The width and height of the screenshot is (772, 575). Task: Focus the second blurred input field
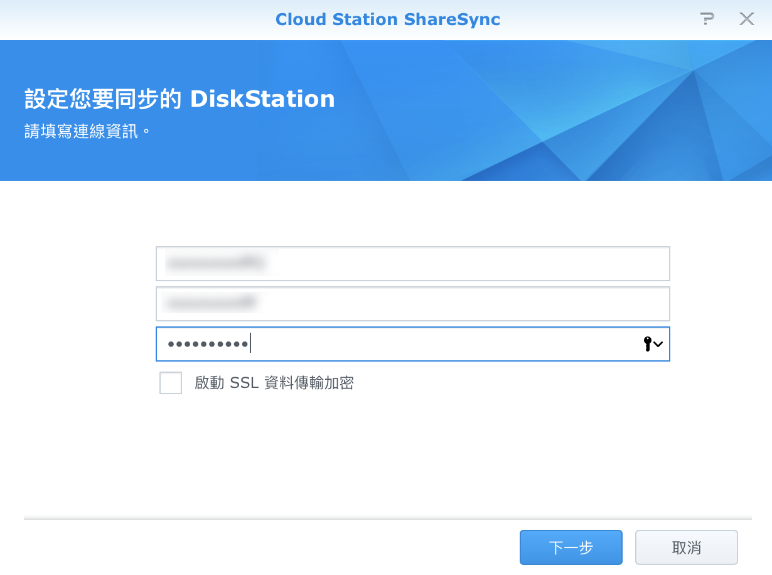pyautogui.click(x=412, y=304)
